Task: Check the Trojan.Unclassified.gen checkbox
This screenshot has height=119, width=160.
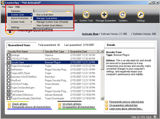Action: [x=9, y=87]
